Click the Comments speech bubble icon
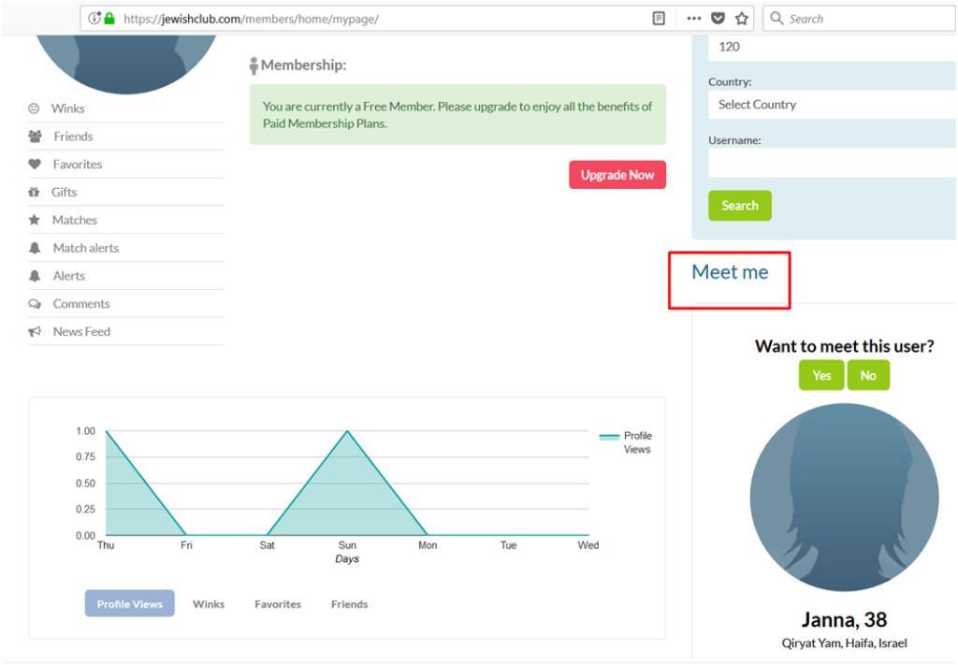This screenshot has height=665, width=958. (x=35, y=303)
